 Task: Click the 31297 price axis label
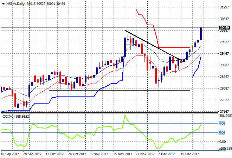[x=225, y=7]
